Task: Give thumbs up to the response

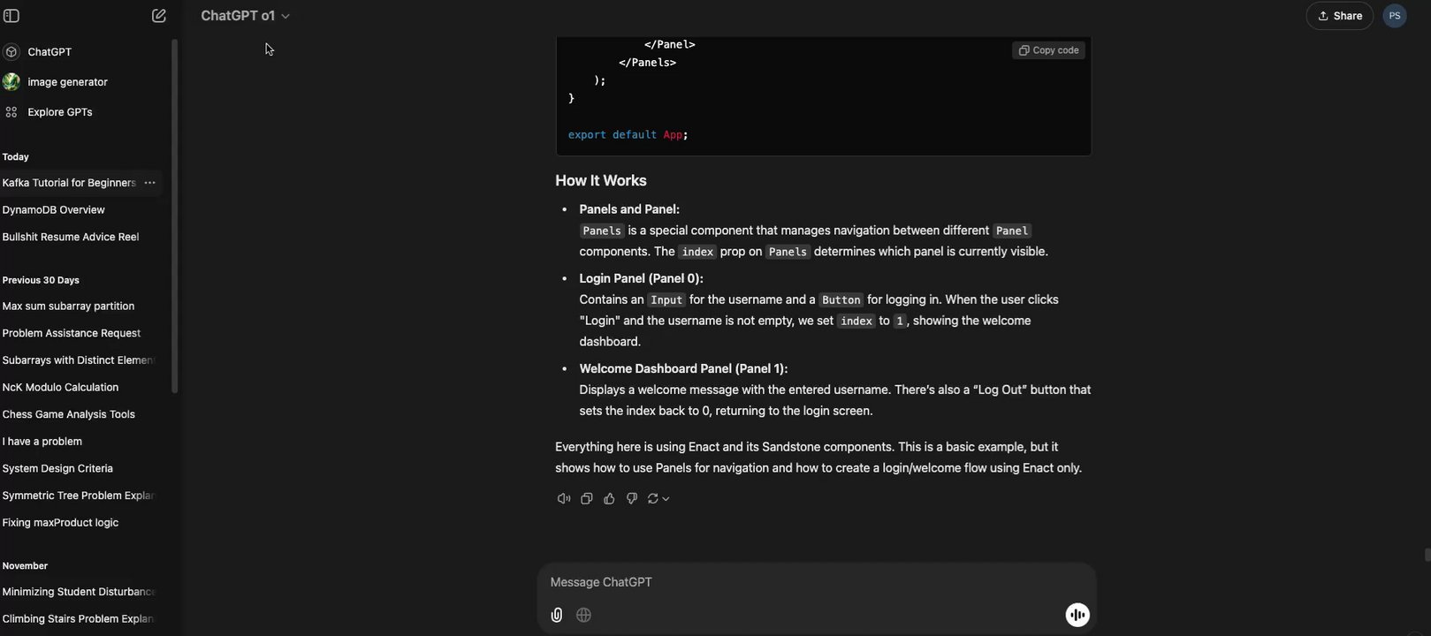Action: (x=609, y=499)
